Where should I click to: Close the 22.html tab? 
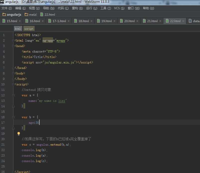coord(183,21)
